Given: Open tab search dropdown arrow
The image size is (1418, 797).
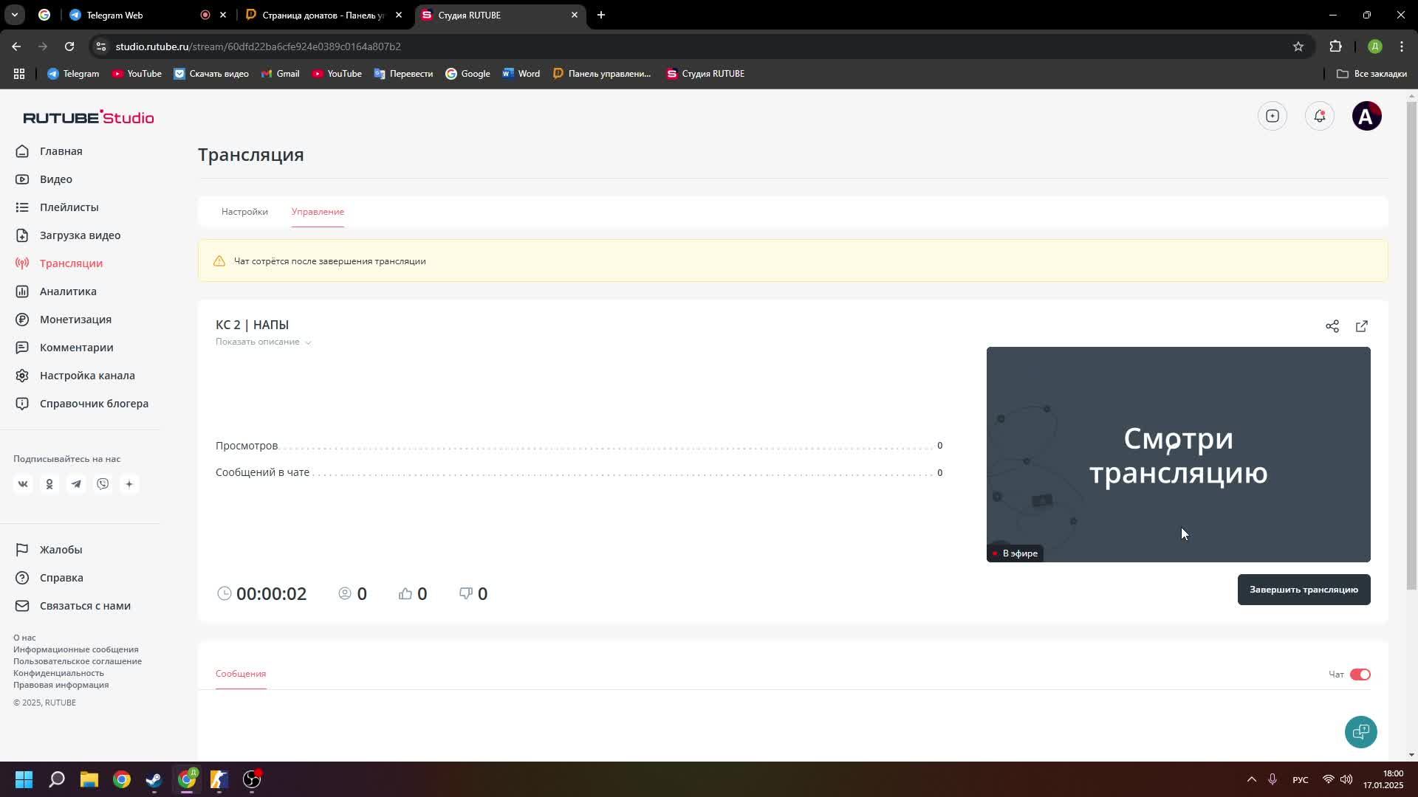Looking at the screenshot, I should [14, 15].
